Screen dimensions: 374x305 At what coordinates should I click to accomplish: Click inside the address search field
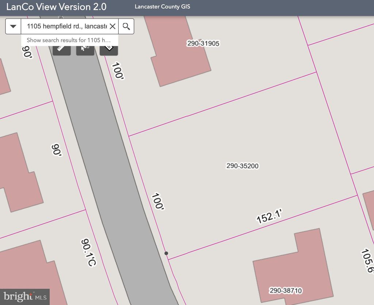pyautogui.click(x=66, y=26)
